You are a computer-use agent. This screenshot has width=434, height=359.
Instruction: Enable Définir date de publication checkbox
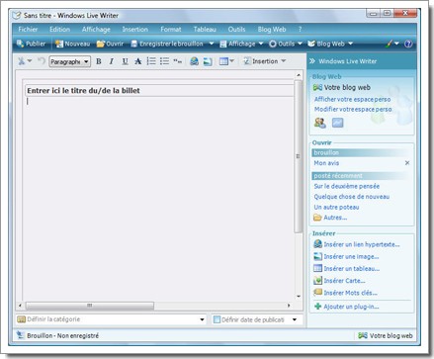click(217, 319)
